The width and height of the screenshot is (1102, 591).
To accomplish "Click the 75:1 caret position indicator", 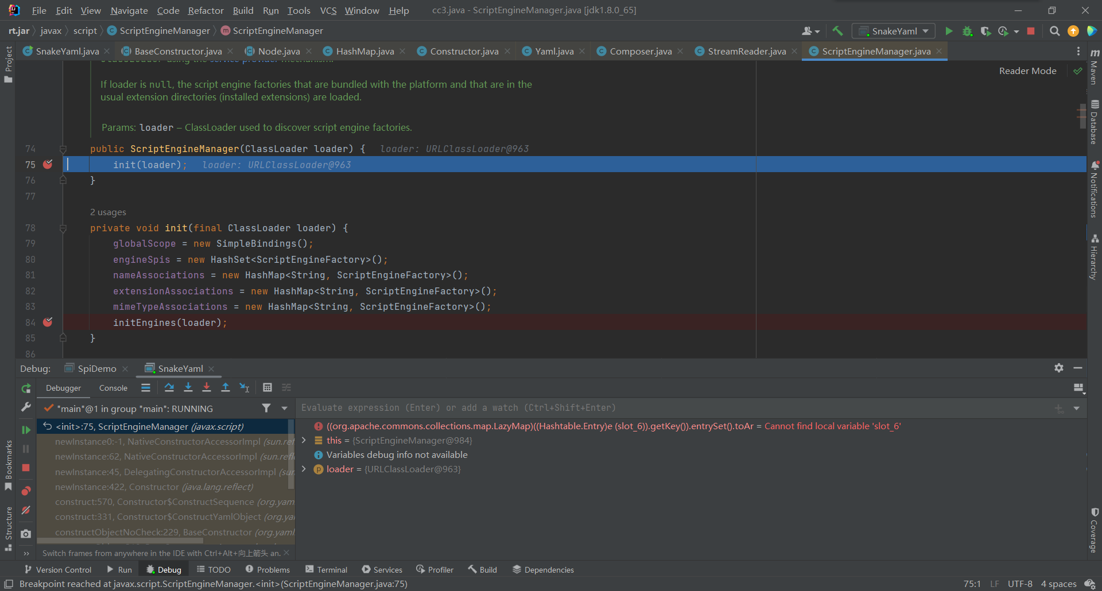I will [x=972, y=584].
